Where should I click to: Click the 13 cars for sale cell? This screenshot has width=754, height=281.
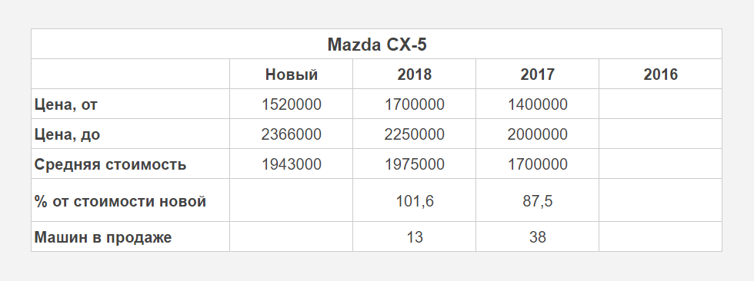coord(415,237)
